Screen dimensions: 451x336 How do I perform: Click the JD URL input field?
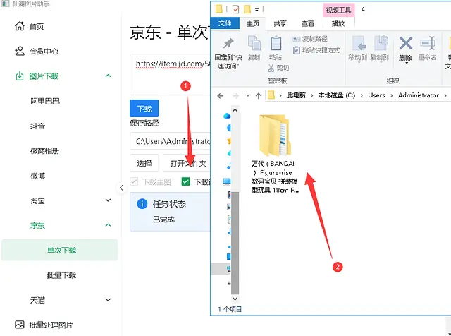(171, 74)
